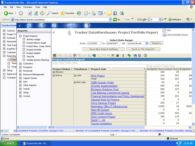Open the File menu
This screenshot has height=146, width=195.
click(x=5, y=7)
